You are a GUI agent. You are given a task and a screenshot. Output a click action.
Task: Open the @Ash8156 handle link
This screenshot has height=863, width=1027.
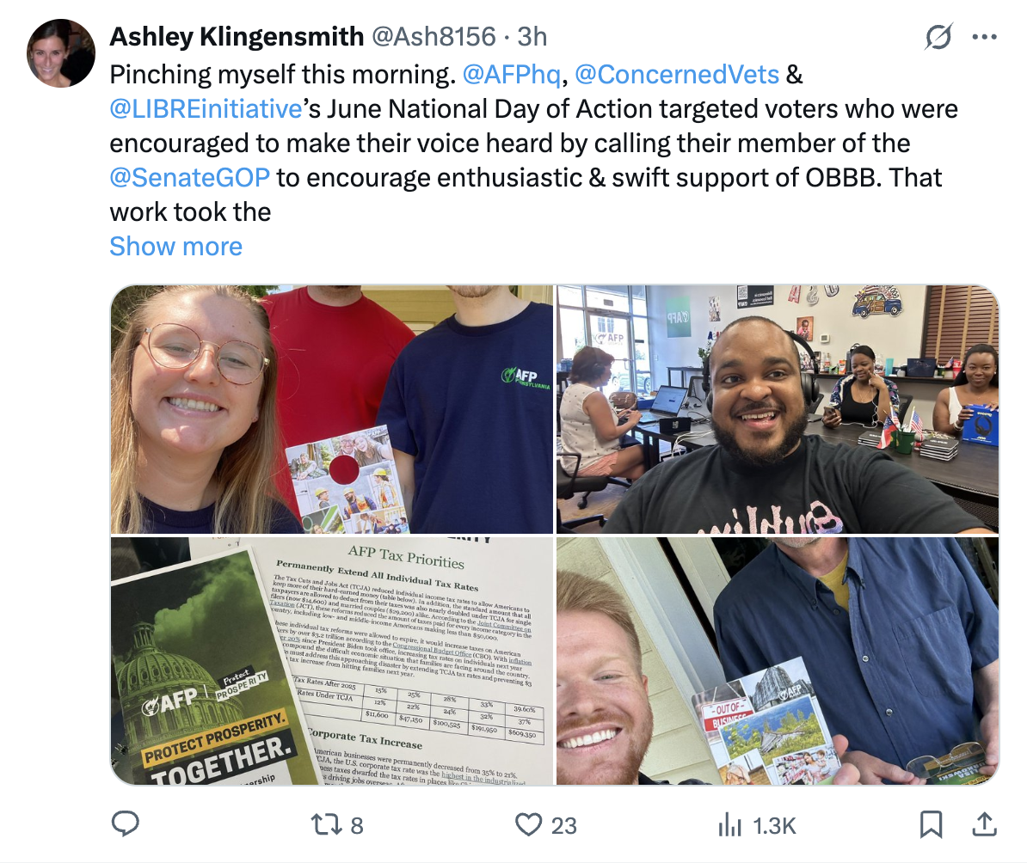click(434, 37)
